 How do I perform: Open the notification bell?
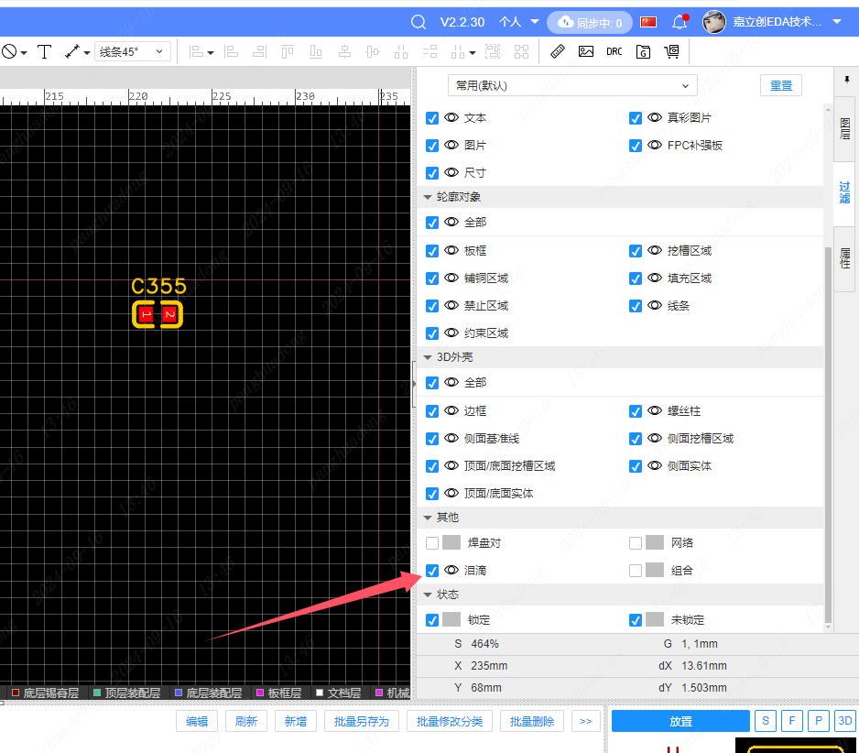[x=679, y=22]
